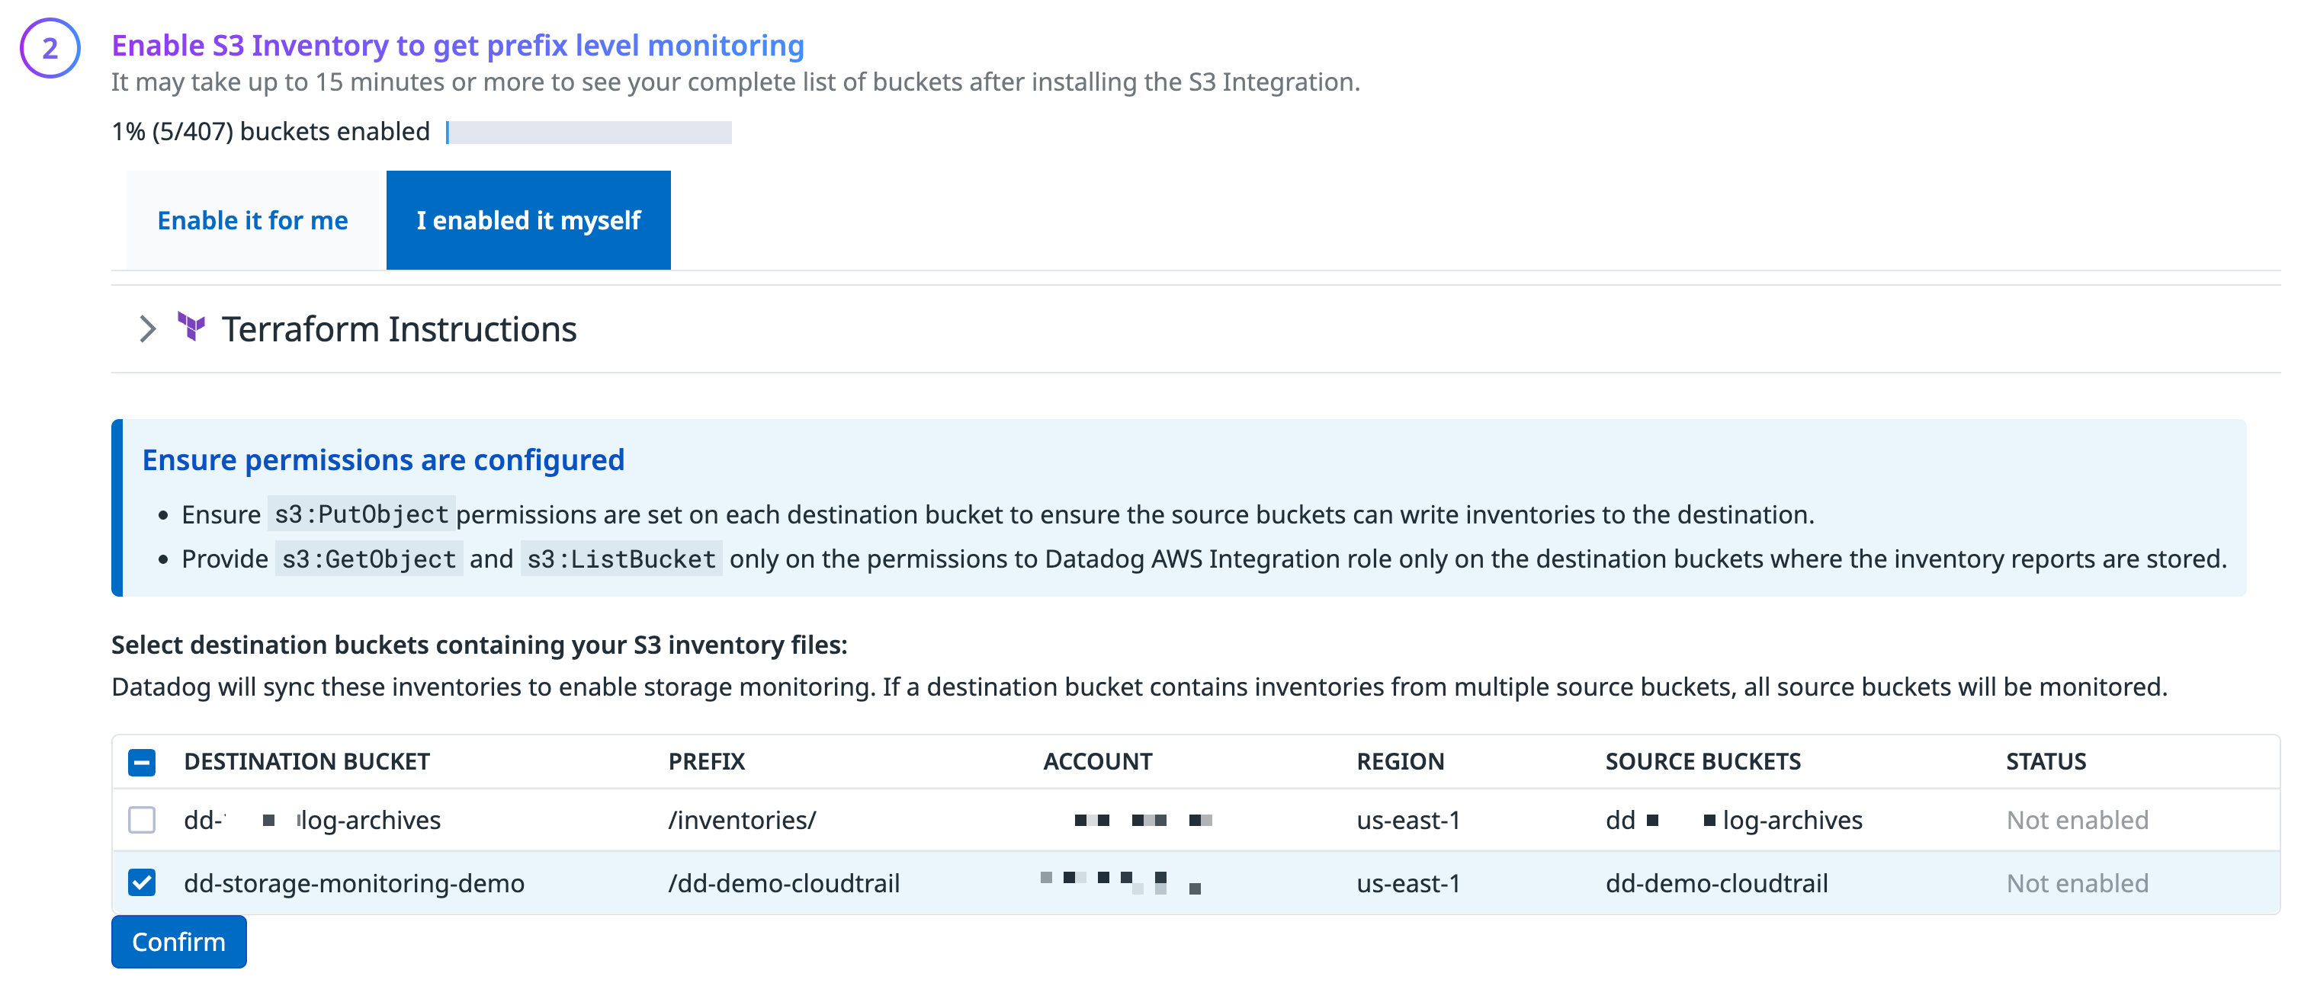Click the dd-demo-cloudtrail source bucket cell

coord(1716,883)
